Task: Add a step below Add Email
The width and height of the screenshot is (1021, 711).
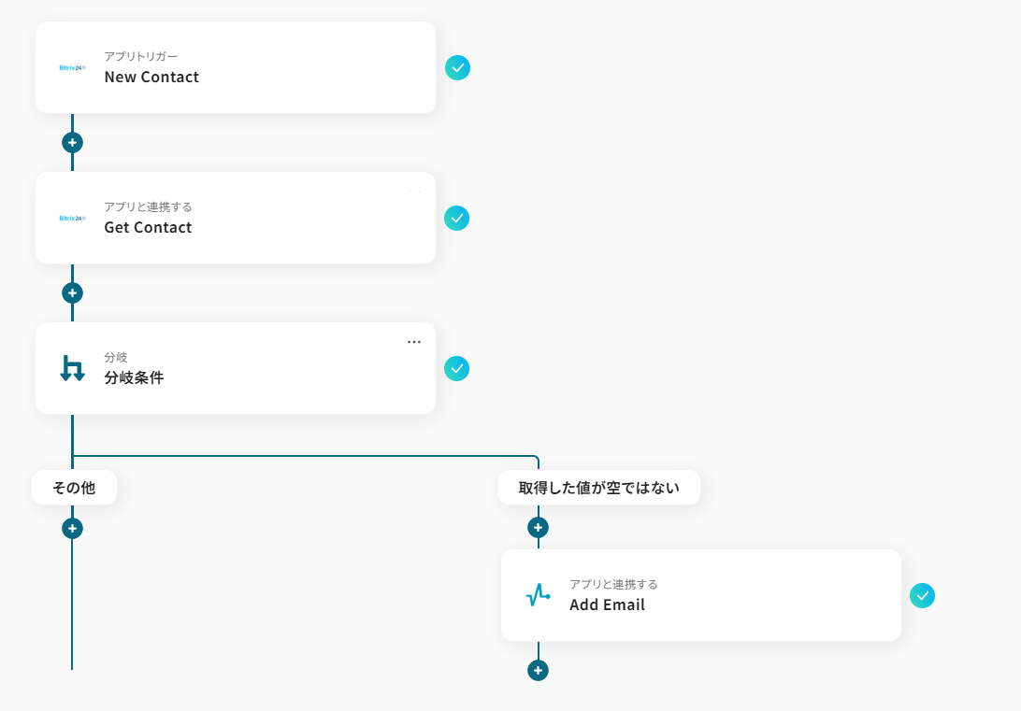Action: coord(538,670)
